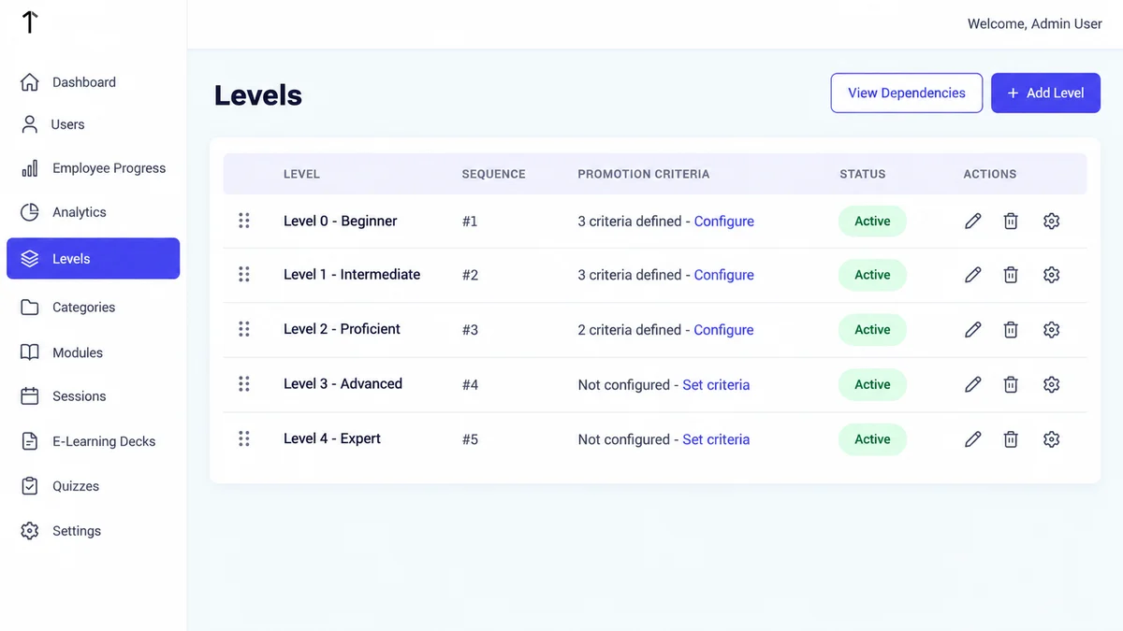The width and height of the screenshot is (1123, 631).
Task: Grab the drag handle of Level 4 - Expert
Action: [243, 438]
